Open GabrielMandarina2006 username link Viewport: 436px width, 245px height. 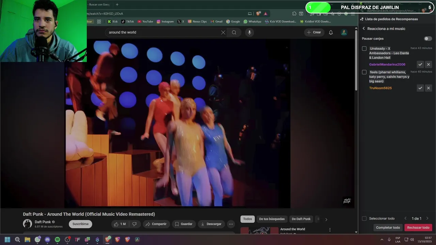387,64
